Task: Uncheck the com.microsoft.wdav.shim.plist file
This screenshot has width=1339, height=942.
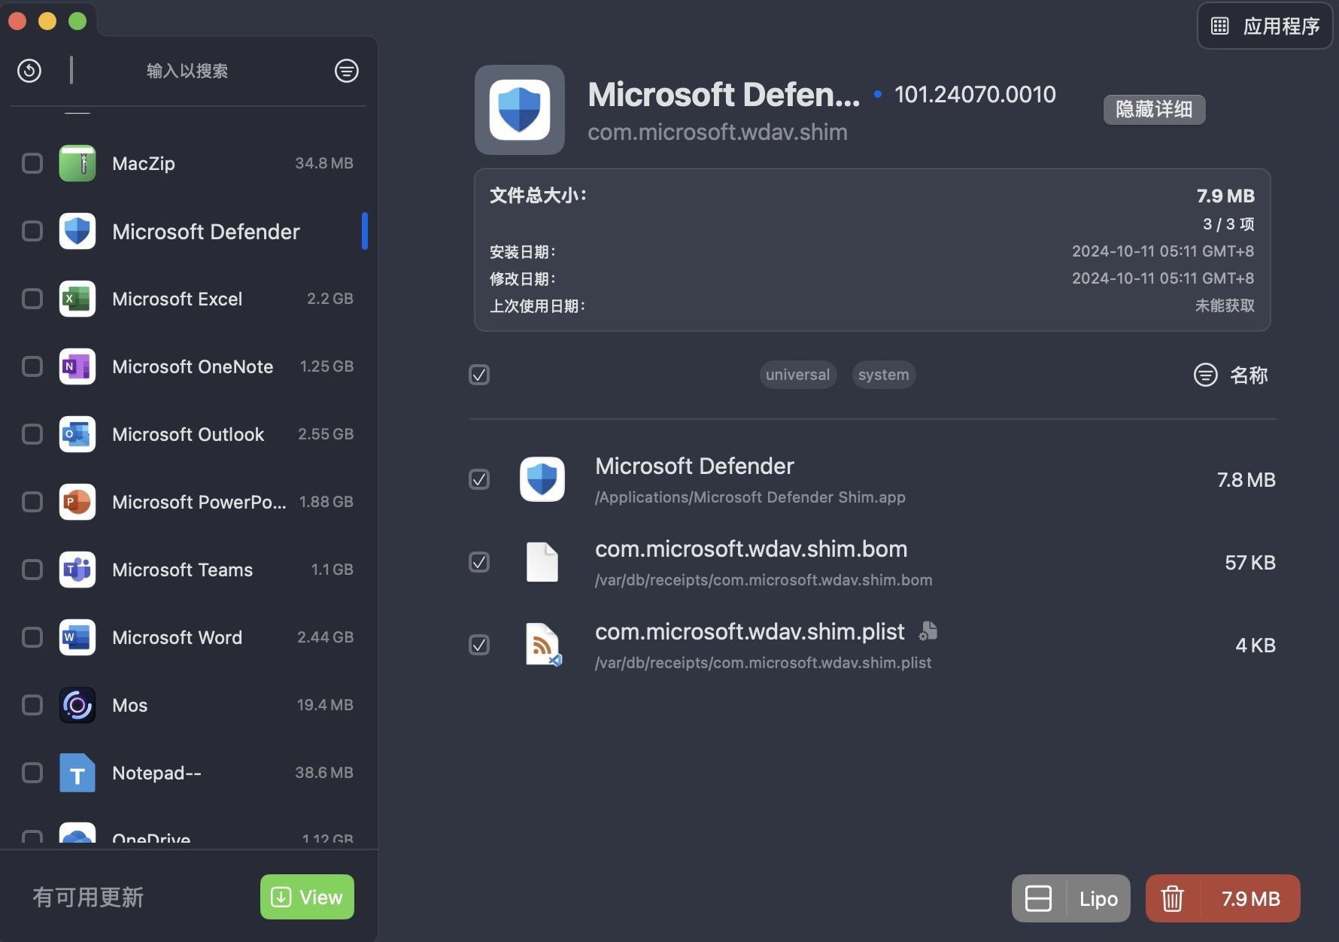Action: [479, 645]
